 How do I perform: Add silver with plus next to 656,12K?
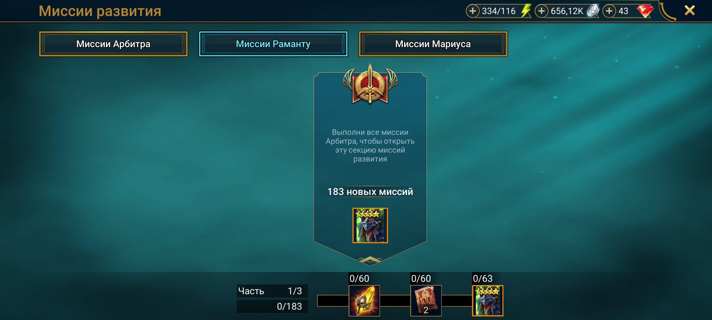click(x=541, y=11)
